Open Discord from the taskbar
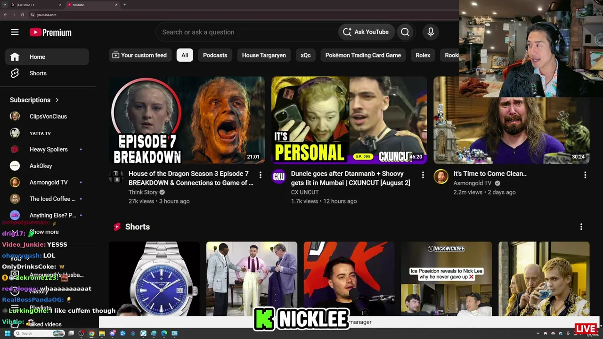The image size is (603, 339). [x=112, y=333]
